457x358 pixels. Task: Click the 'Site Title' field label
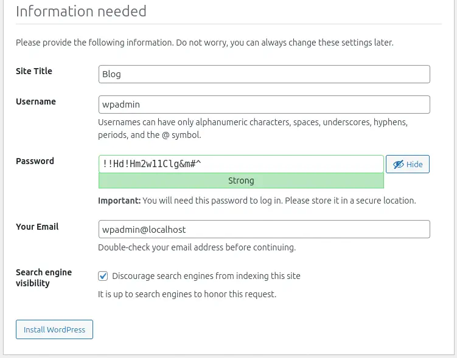click(34, 71)
